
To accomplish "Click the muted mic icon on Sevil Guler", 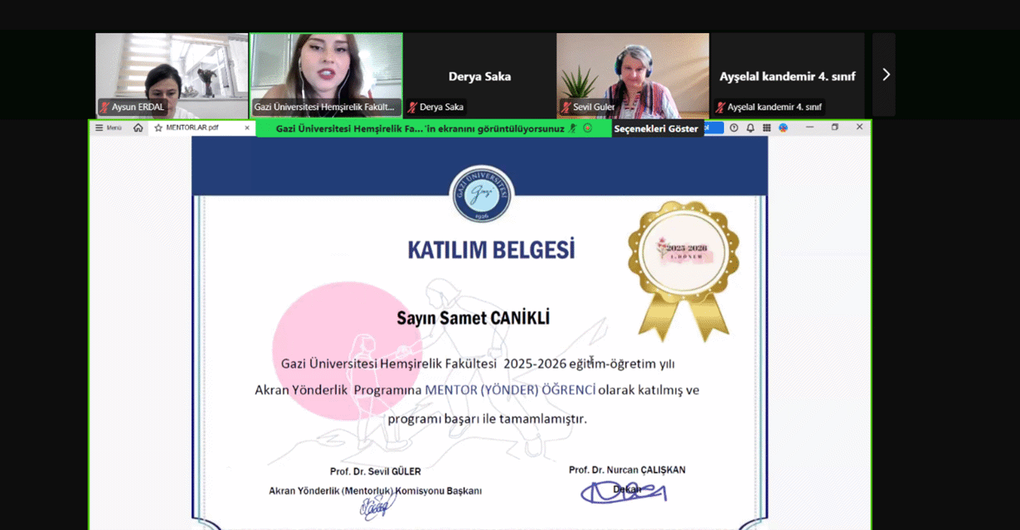I will point(566,107).
